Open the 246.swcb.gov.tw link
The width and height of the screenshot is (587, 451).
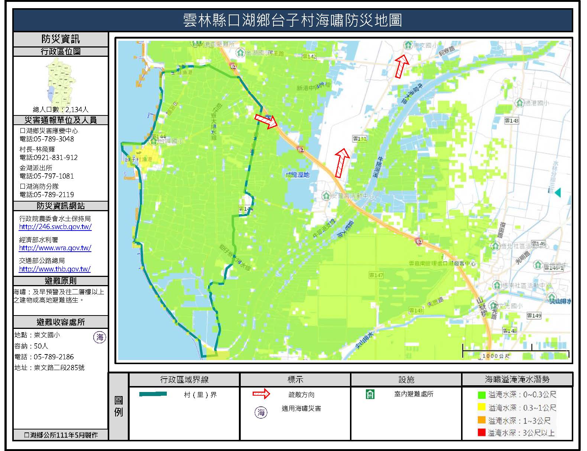[x=55, y=227]
